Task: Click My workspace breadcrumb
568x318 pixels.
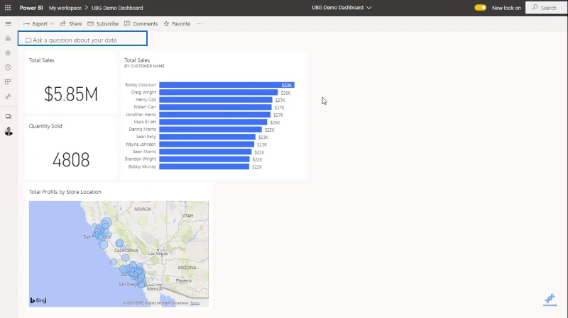Action: pos(65,8)
